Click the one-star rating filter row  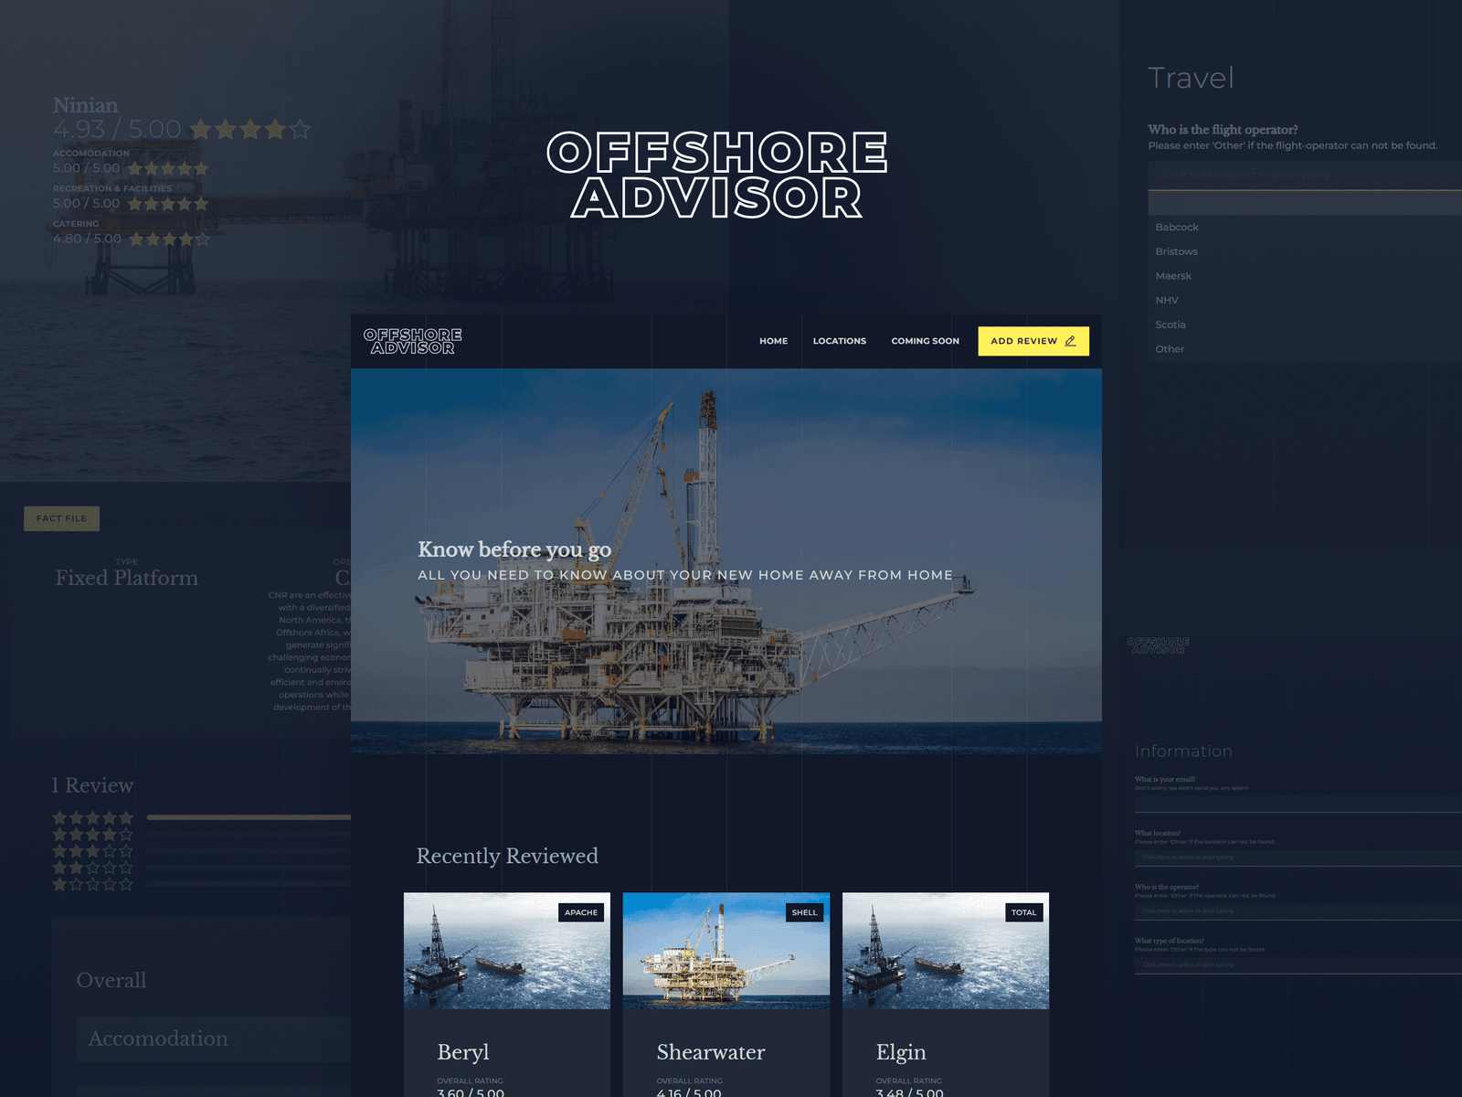[x=201, y=884]
